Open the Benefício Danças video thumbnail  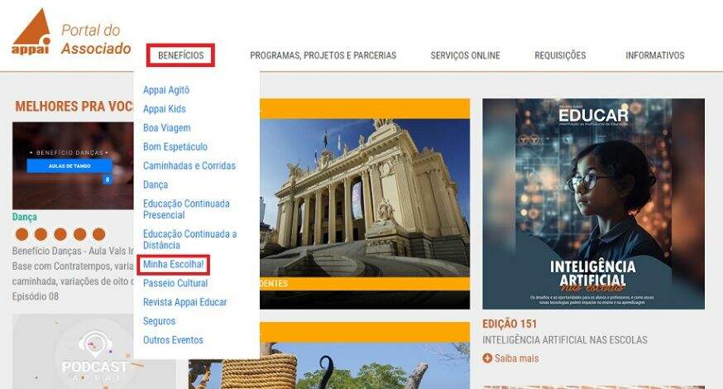click(73, 166)
